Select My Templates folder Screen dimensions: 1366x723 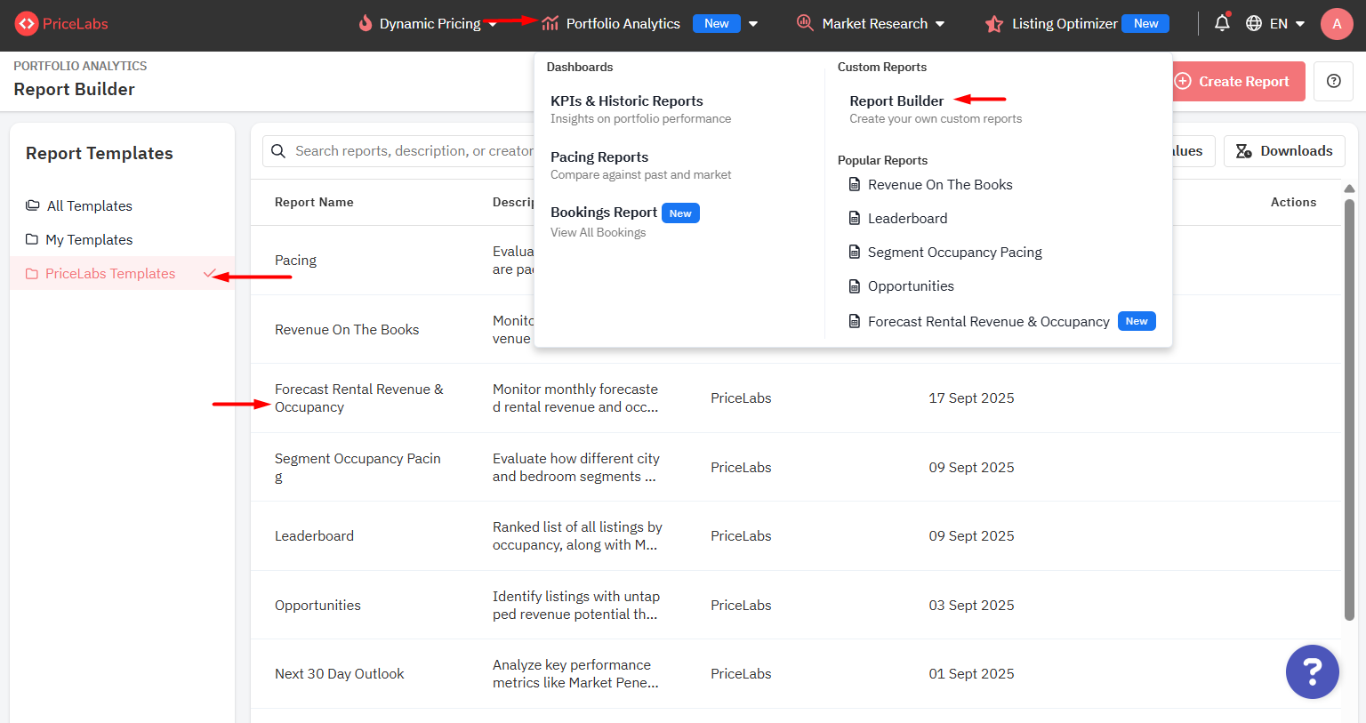[x=89, y=240]
